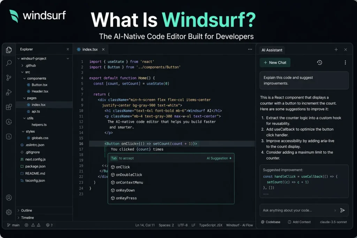
Task: Open the Run and Debug icon
Action: [9, 92]
